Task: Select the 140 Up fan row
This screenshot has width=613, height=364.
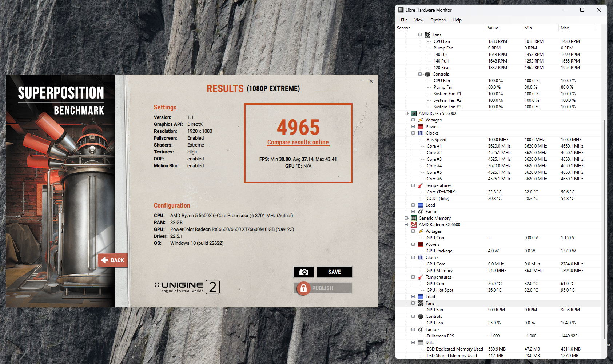Action: pyautogui.click(x=498, y=55)
